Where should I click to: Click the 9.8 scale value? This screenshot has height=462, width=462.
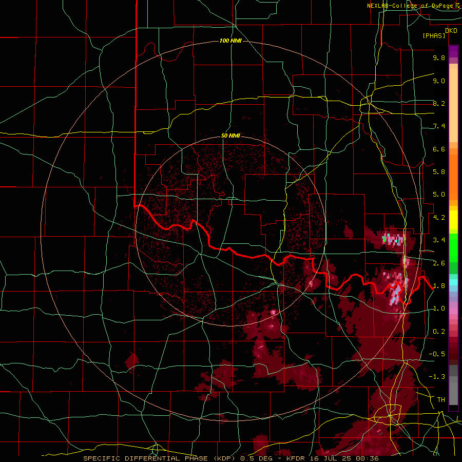click(439, 57)
